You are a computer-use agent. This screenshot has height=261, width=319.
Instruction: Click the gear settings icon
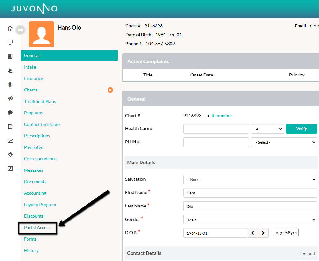[10, 155]
